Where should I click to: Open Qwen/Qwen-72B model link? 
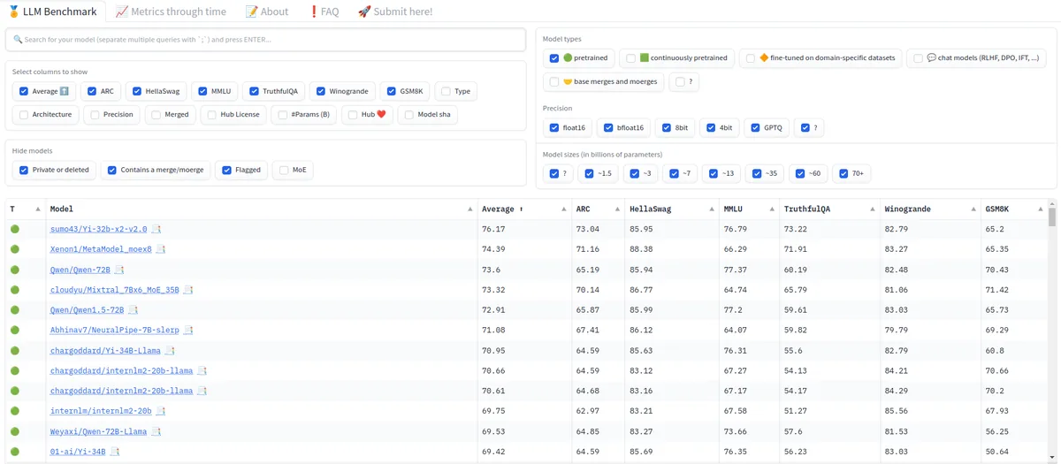(80, 270)
